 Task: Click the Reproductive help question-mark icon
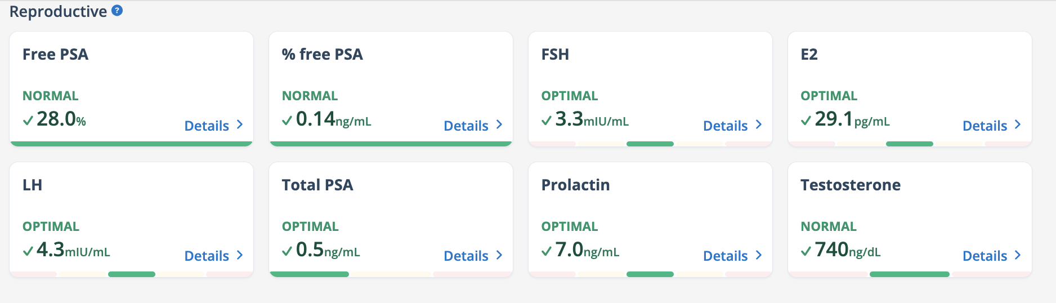[117, 10]
